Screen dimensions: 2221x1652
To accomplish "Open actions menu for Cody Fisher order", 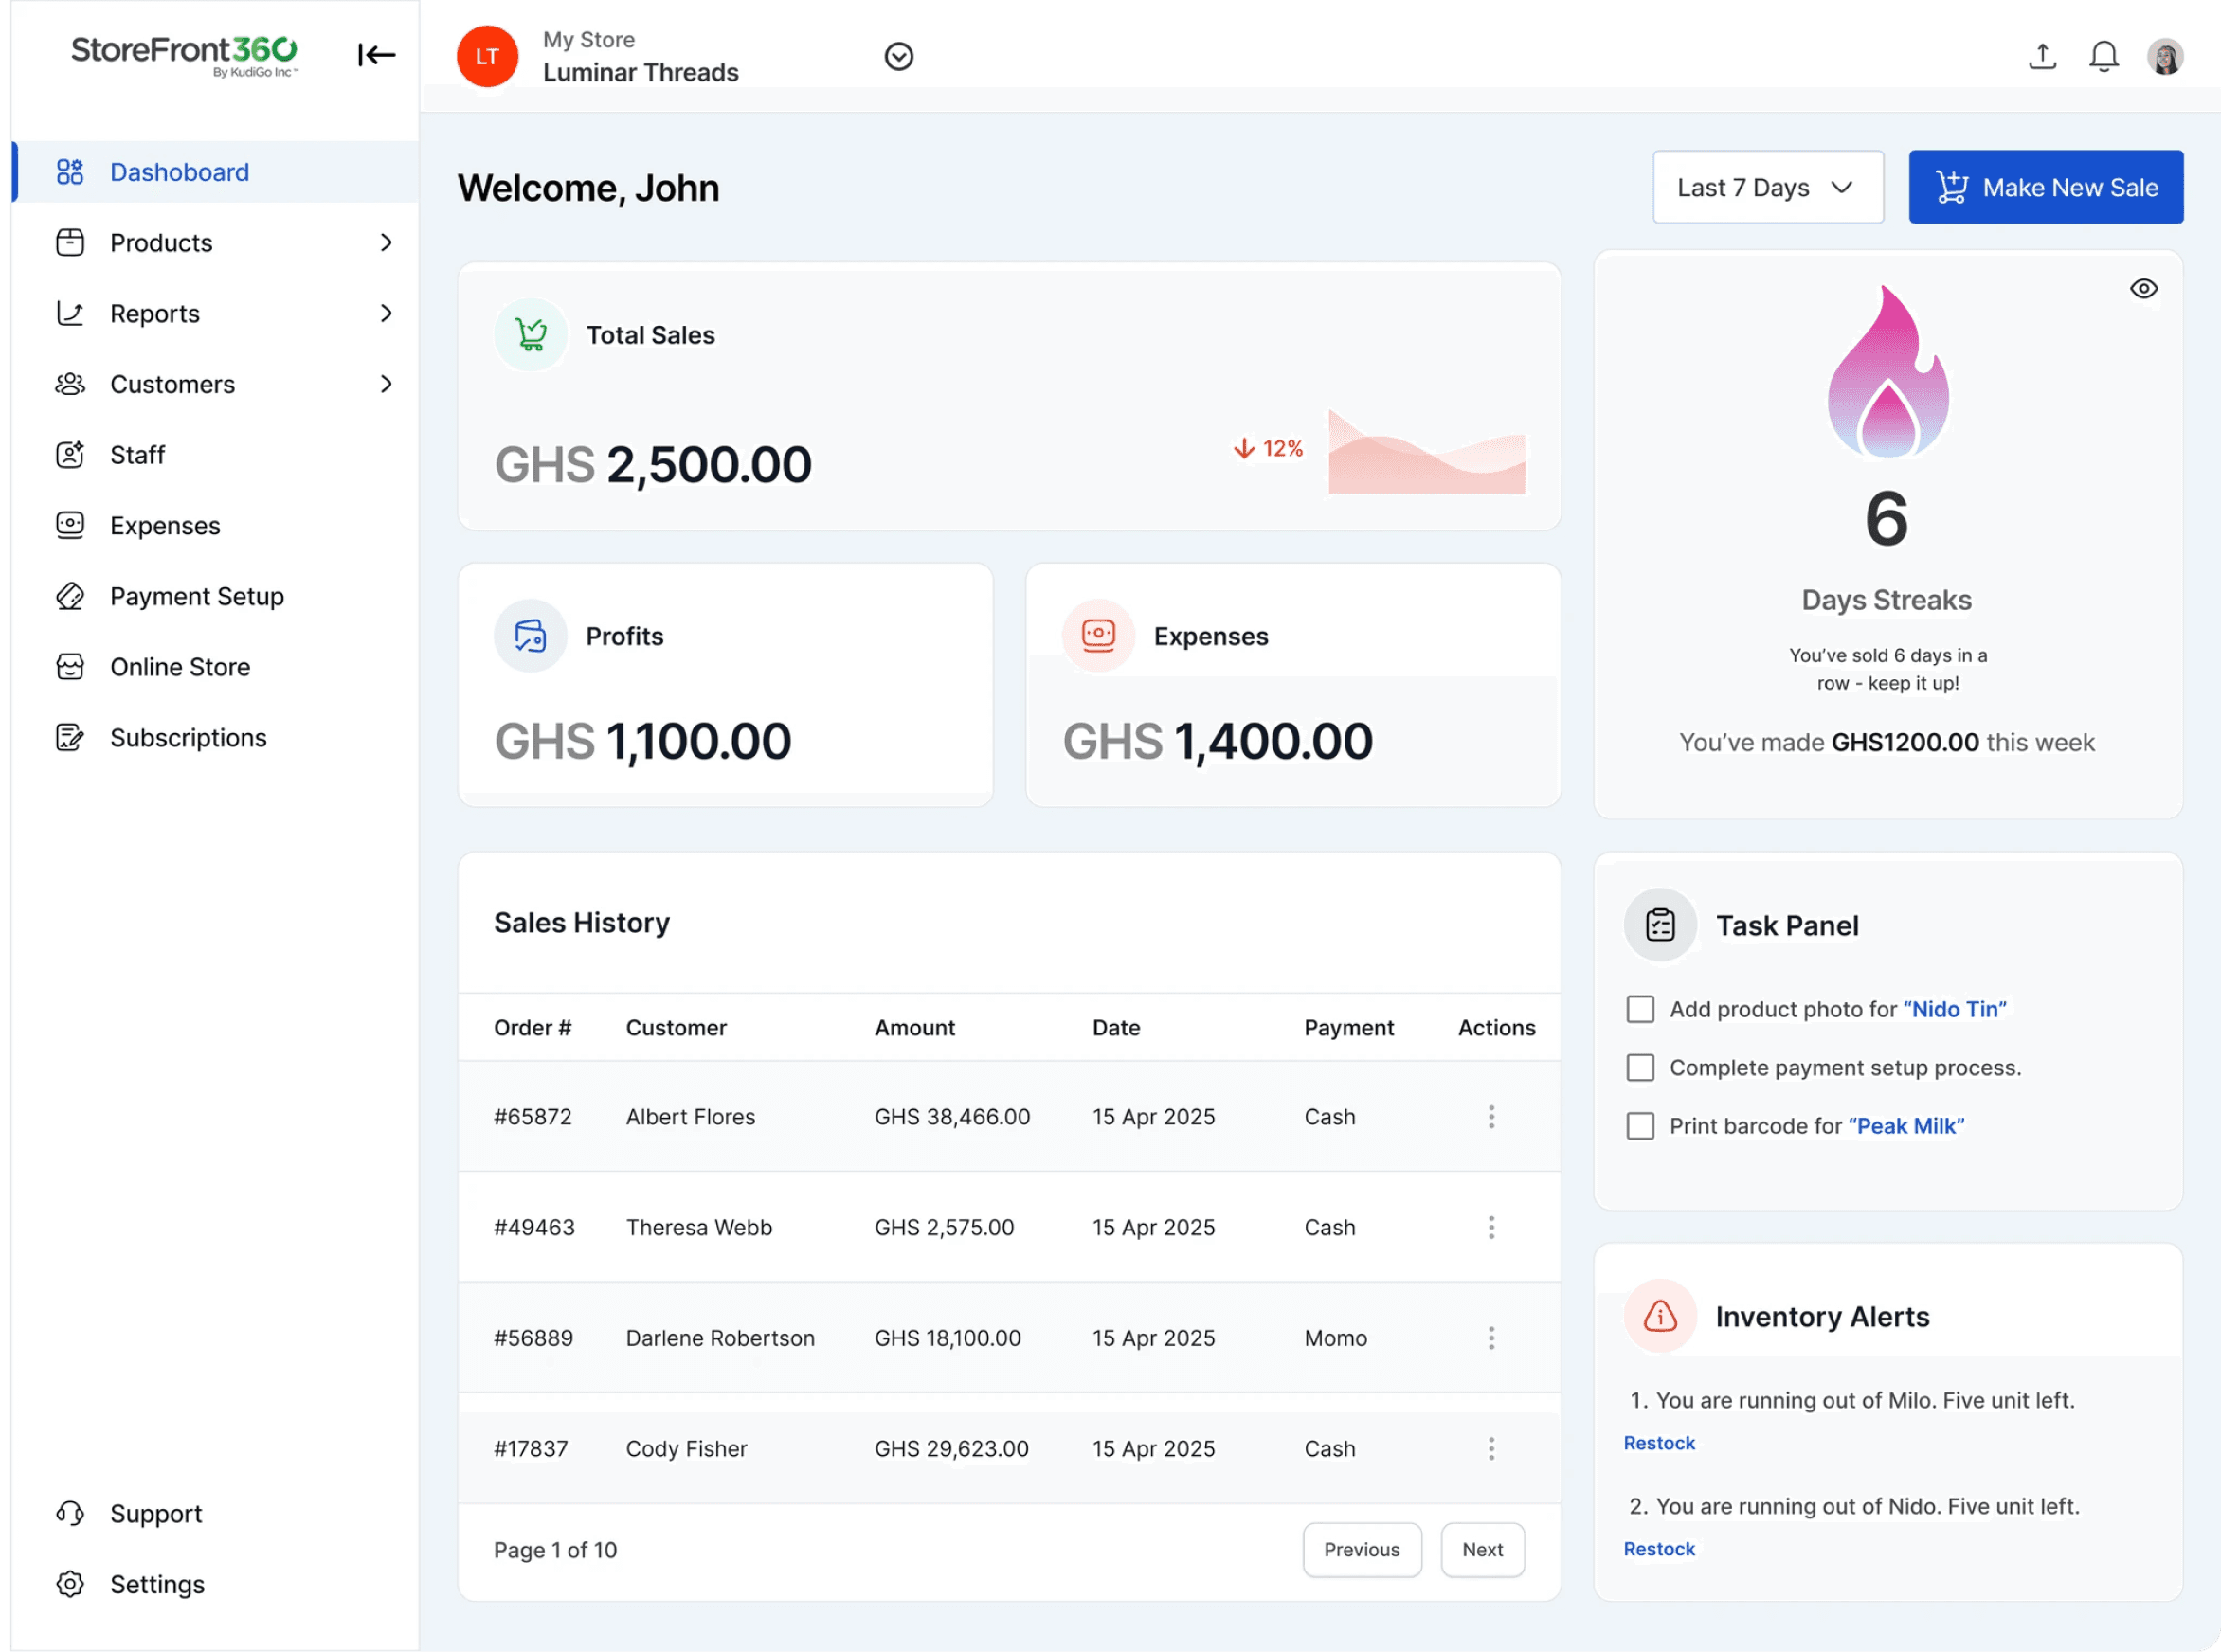I will tap(1491, 1449).
